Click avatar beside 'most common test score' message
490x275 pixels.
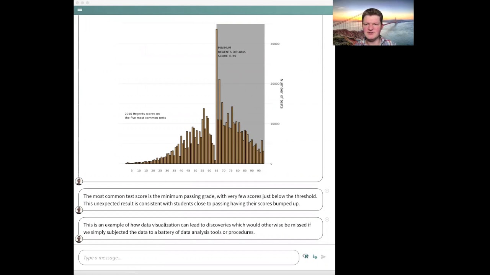(x=79, y=210)
